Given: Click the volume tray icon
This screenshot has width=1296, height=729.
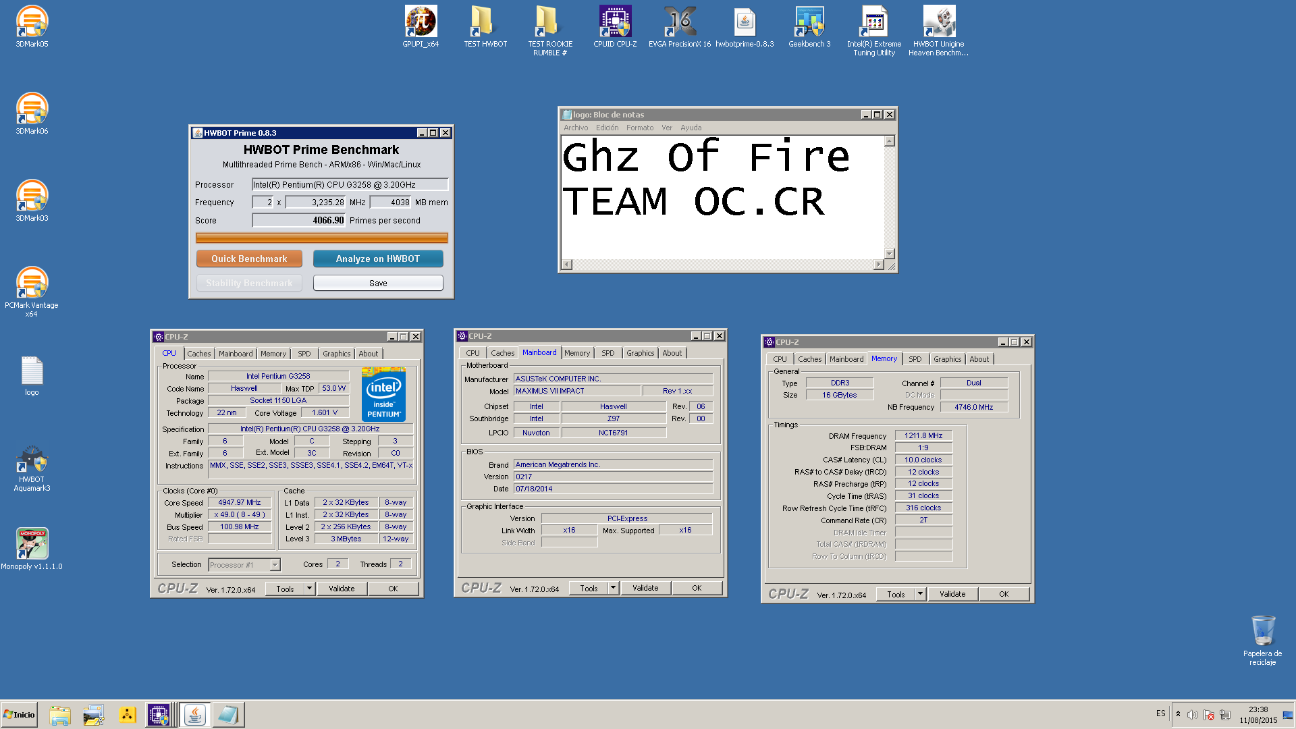Looking at the screenshot, I should point(1192,715).
